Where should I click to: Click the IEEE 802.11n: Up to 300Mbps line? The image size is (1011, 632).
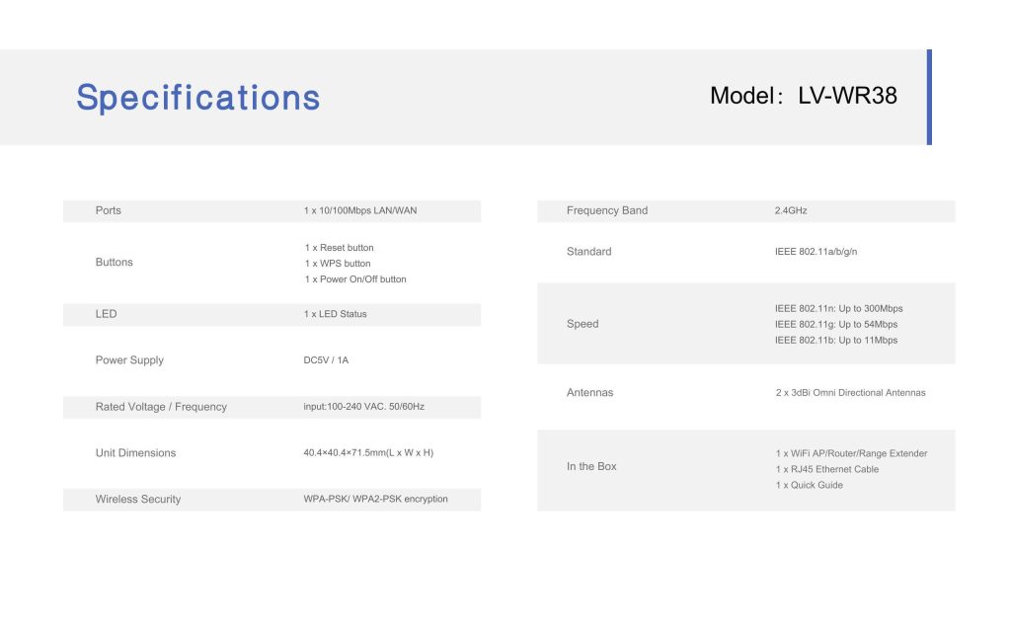(x=839, y=309)
